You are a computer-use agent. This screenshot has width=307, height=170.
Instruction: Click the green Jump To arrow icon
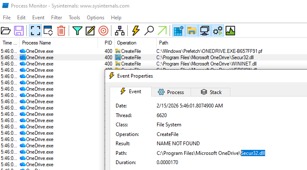[x=162, y=30]
